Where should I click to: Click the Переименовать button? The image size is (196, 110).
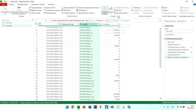[50, 13]
